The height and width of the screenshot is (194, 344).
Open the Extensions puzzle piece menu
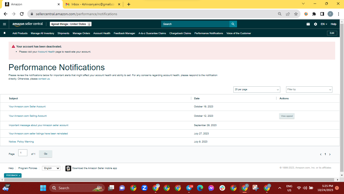coord(314,14)
